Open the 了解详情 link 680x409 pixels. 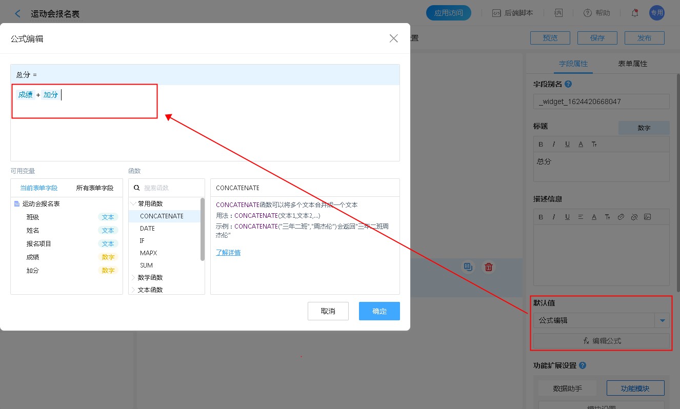[x=228, y=253]
